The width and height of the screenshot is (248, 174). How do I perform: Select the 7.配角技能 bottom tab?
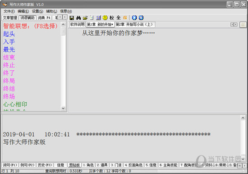pyautogui.click(x=189, y=165)
